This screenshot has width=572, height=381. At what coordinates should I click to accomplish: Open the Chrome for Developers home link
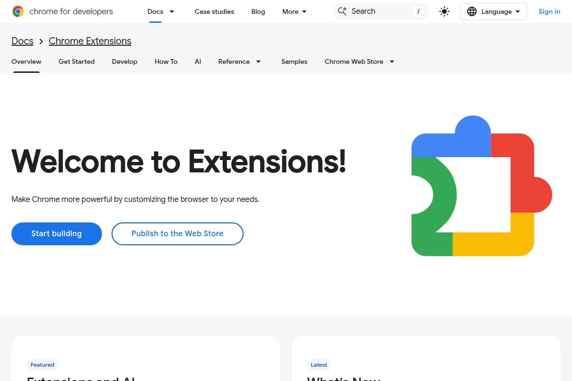coord(62,11)
